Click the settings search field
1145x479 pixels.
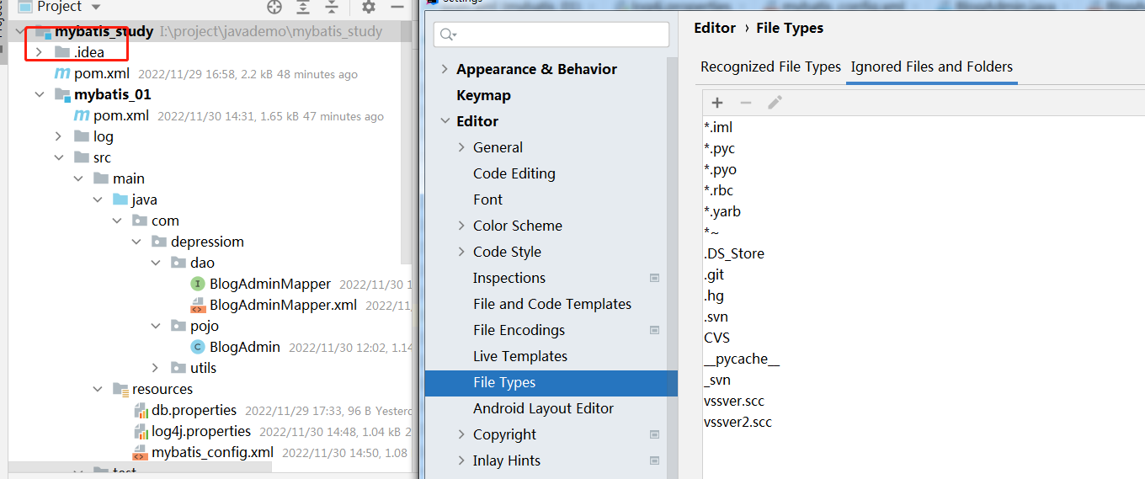551,35
